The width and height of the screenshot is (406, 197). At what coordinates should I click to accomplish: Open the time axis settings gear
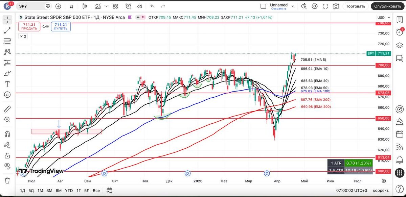click(383, 181)
